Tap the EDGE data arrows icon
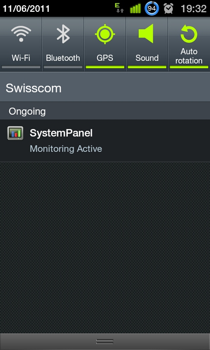The height and width of the screenshot is (350, 210). (119, 8)
